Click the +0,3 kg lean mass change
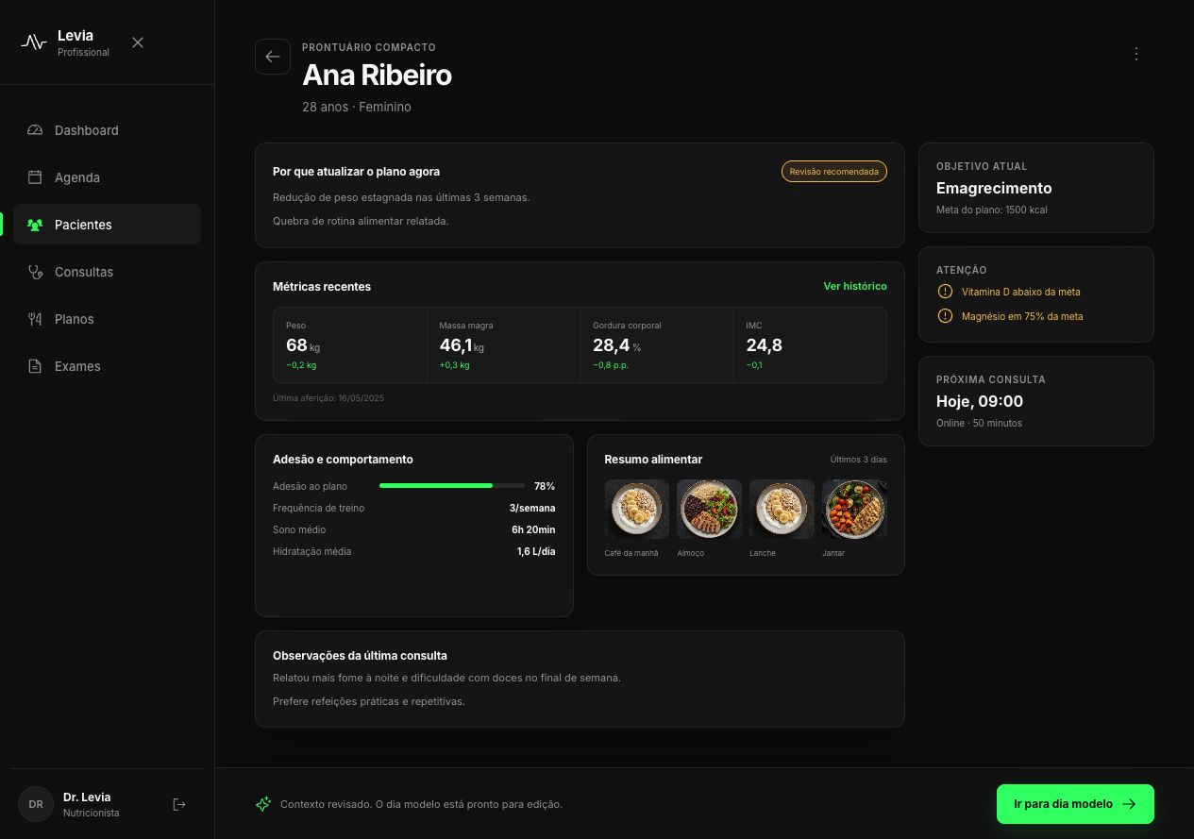Screen dimensions: 1194x839 point(454,365)
